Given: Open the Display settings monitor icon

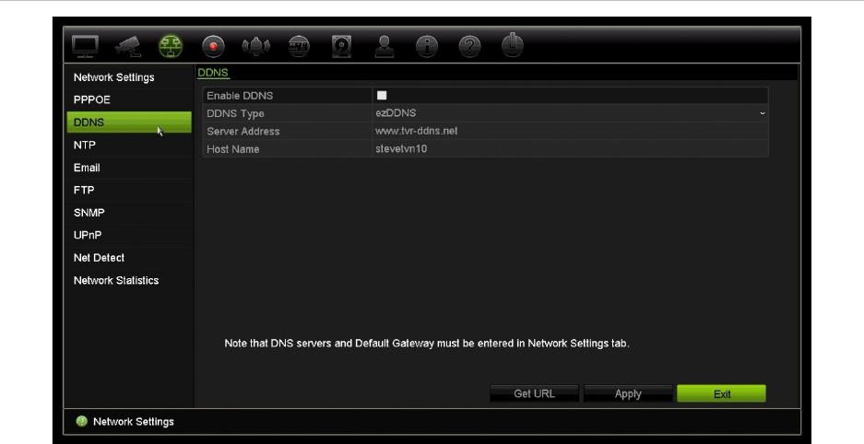Looking at the screenshot, I should tap(85, 46).
